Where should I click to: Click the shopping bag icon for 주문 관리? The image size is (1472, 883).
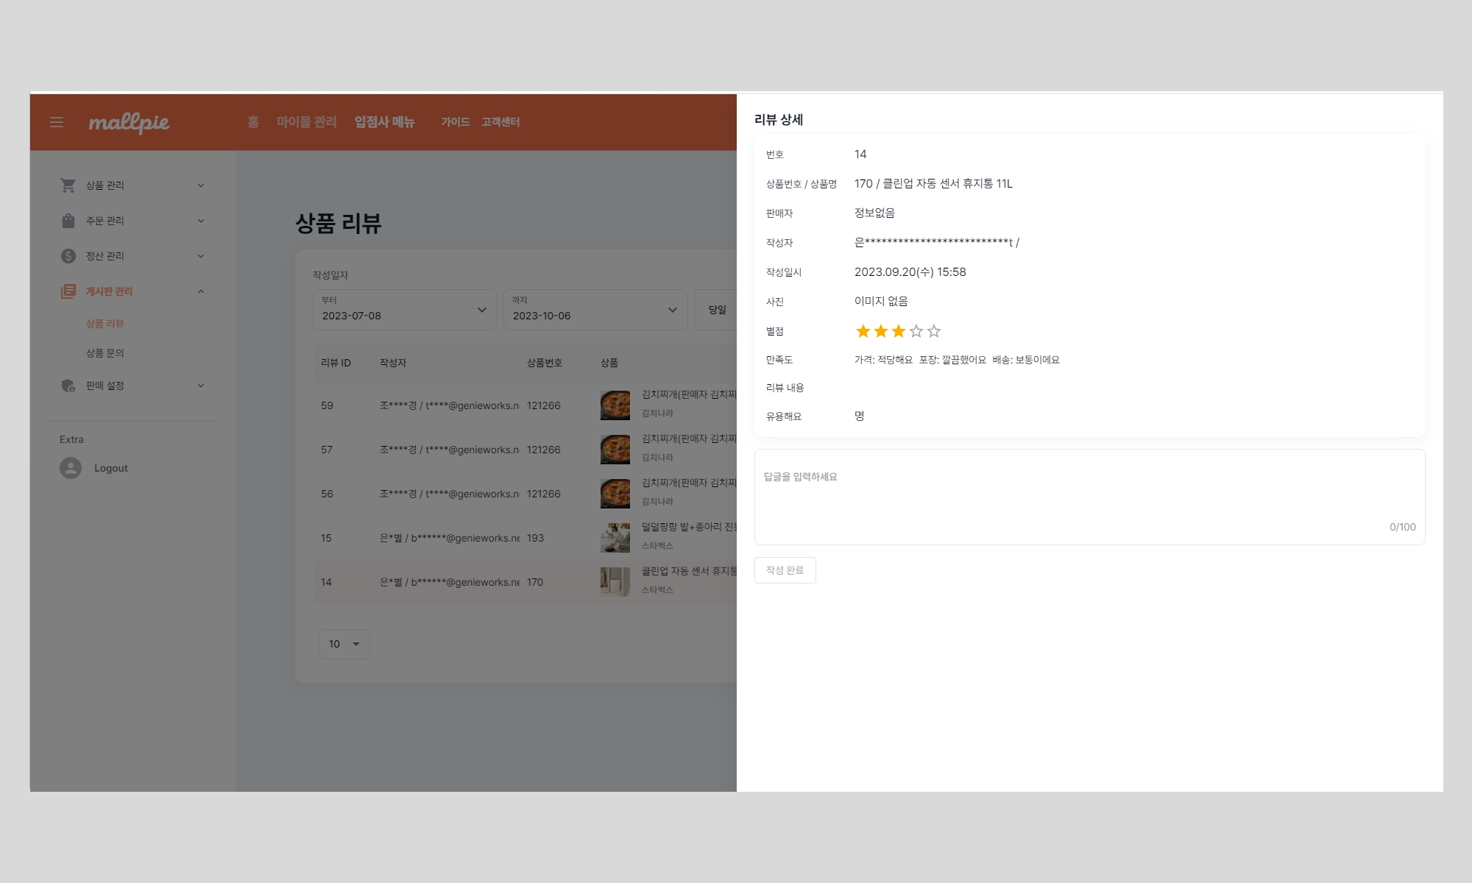coord(68,221)
